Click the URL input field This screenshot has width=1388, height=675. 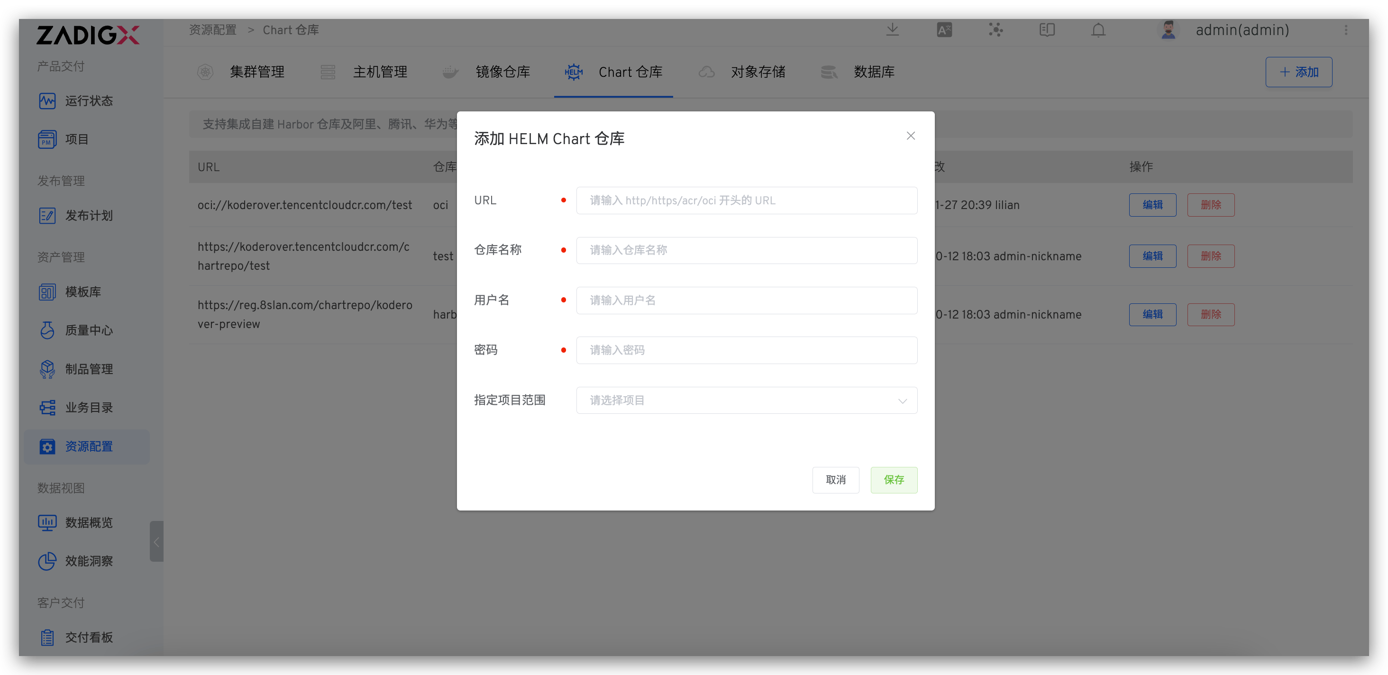746,201
